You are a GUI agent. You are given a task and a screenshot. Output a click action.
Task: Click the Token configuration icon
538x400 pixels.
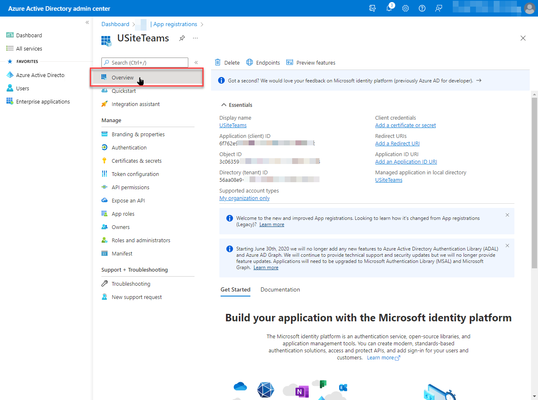pos(104,174)
